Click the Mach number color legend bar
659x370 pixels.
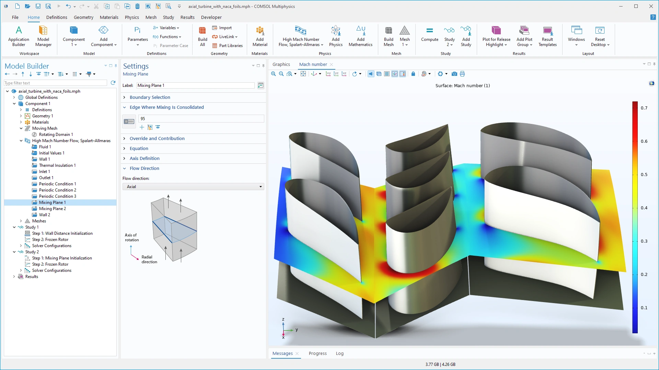tap(635, 217)
